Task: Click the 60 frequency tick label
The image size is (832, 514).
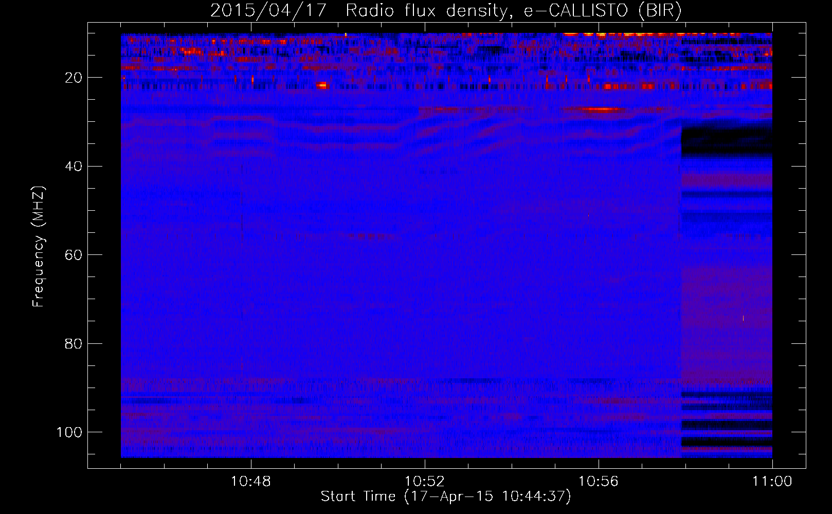Action: click(x=74, y=255)
